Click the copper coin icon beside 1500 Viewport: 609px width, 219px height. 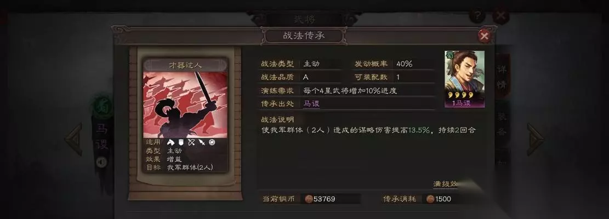430,199
